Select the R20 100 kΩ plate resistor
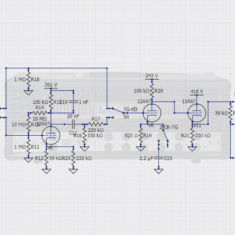Image resolution: width=235 pixels, height=235 pixels. coord(152,91)
